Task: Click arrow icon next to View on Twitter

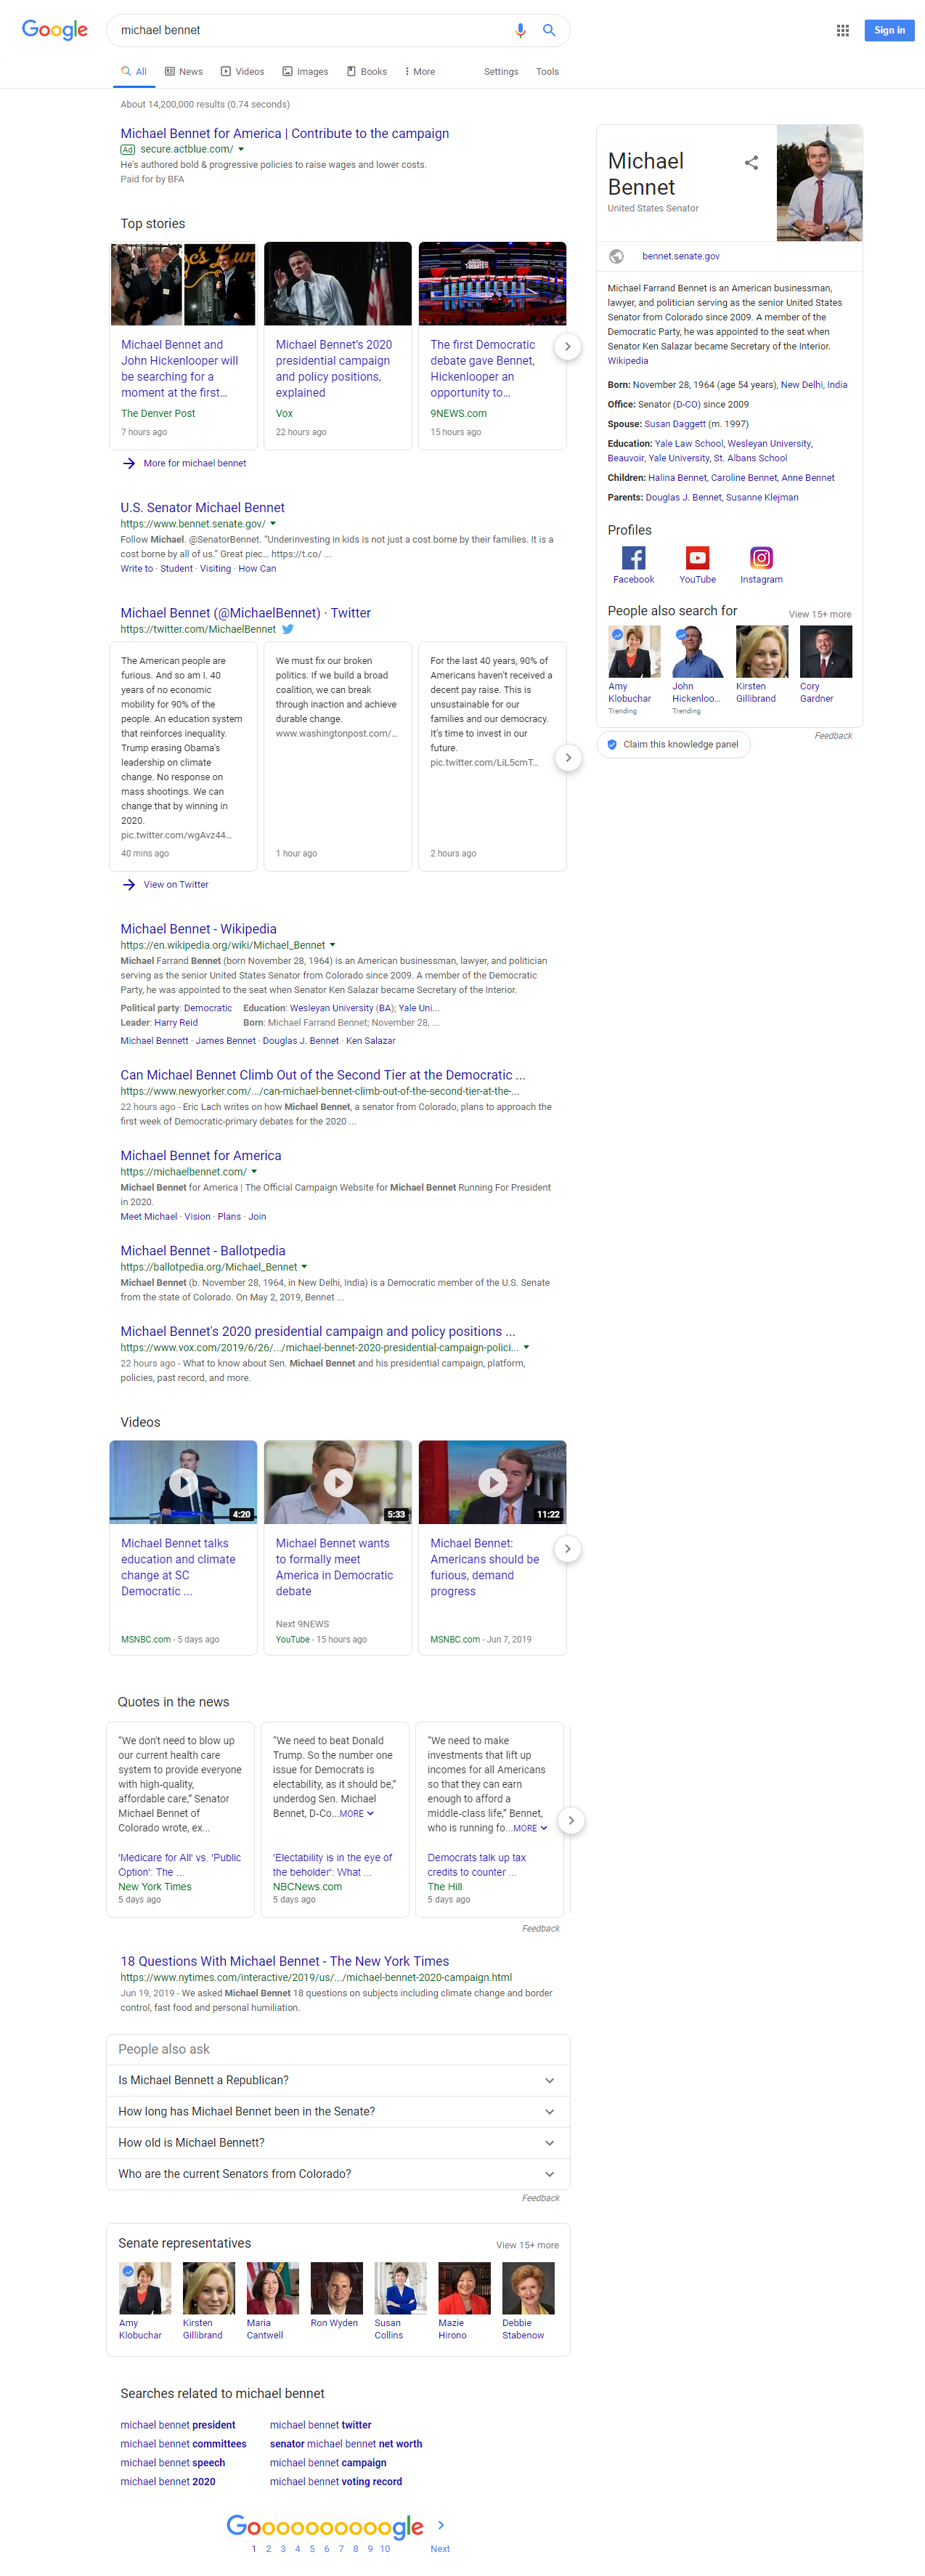Action: click(x=129, y=884)
